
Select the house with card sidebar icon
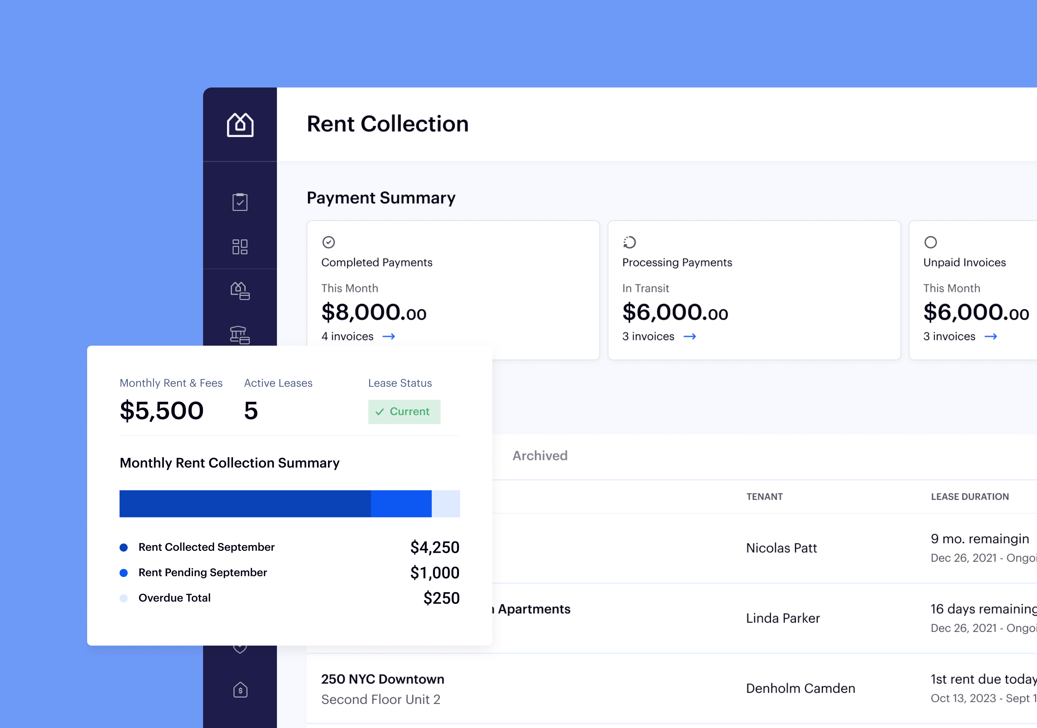coord(240,291)
